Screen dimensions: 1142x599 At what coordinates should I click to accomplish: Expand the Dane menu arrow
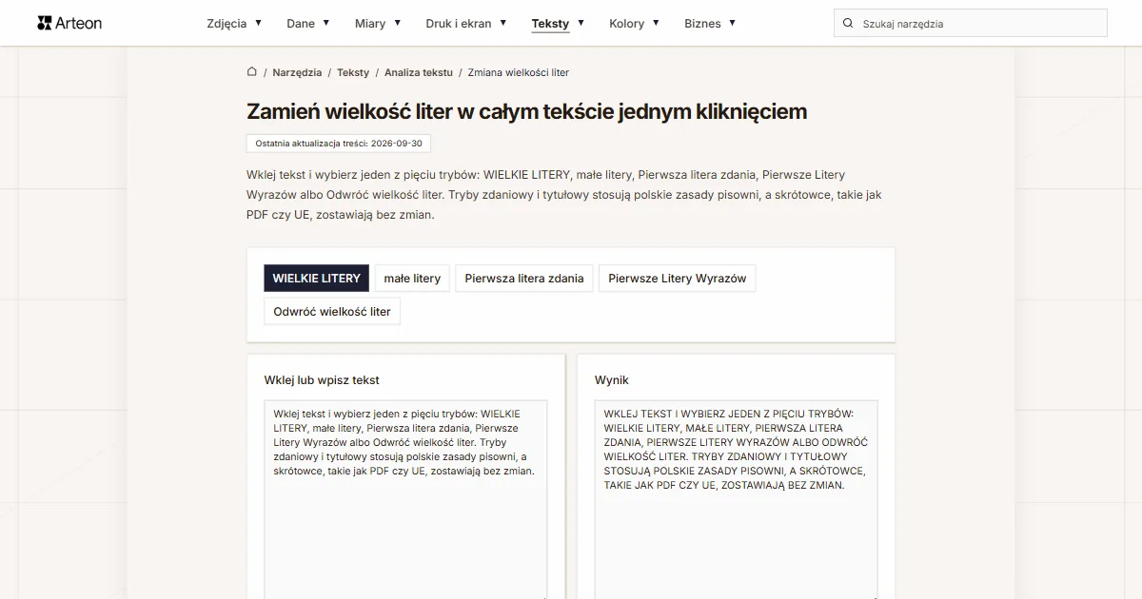[x=326, y=22]
